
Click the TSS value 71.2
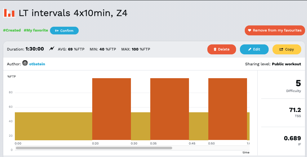pos(295,110)
